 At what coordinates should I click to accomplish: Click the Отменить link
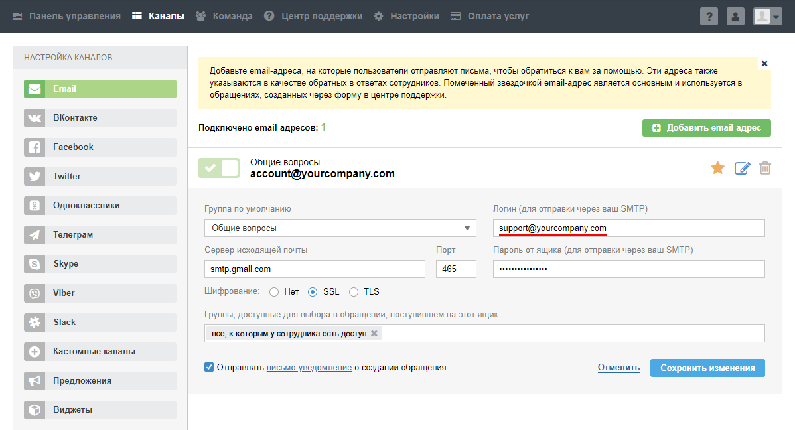618,368
